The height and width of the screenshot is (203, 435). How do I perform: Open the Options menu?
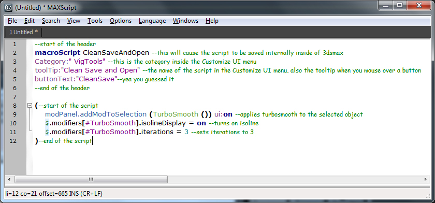point(120,21)
